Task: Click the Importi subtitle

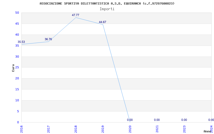Action: tap(107, 9)
